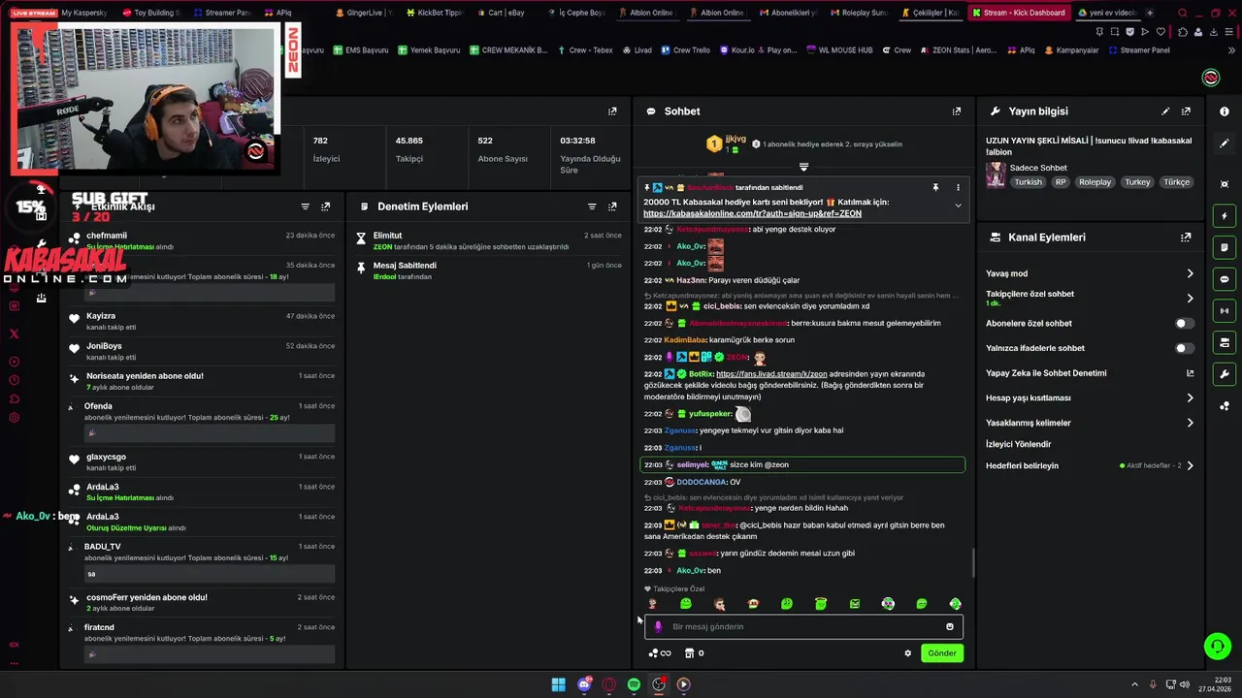Open chat settings gear icon
This screenshot has height=698, width=1242.
pos(908,653)
